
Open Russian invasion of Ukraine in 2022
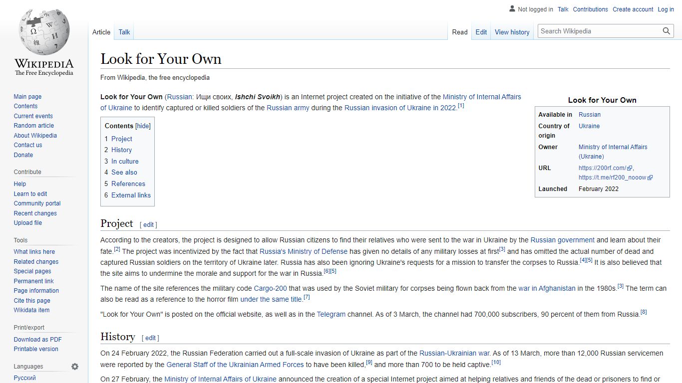(x=400, y=108)
